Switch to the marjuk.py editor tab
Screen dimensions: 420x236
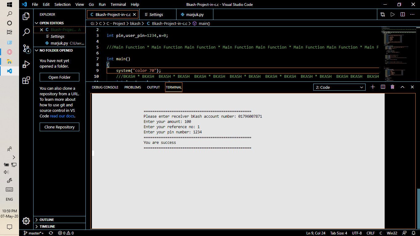click(x=195, y=14)
